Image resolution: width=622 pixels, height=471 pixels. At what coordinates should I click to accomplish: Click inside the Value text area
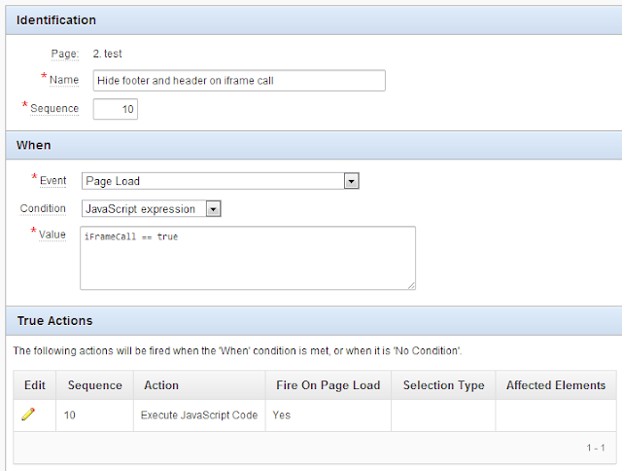[x=248, y=258]
